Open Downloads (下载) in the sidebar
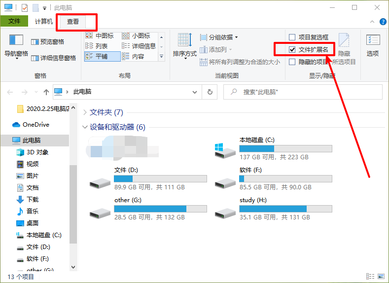This screenshot has height=283, width=389. (28, 200)
